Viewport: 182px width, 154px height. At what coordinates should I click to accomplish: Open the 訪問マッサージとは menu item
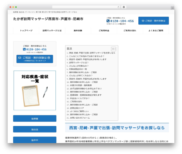(x=52, y=31)
